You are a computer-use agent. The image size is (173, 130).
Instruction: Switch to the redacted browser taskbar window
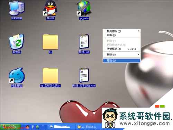point(61,127)
